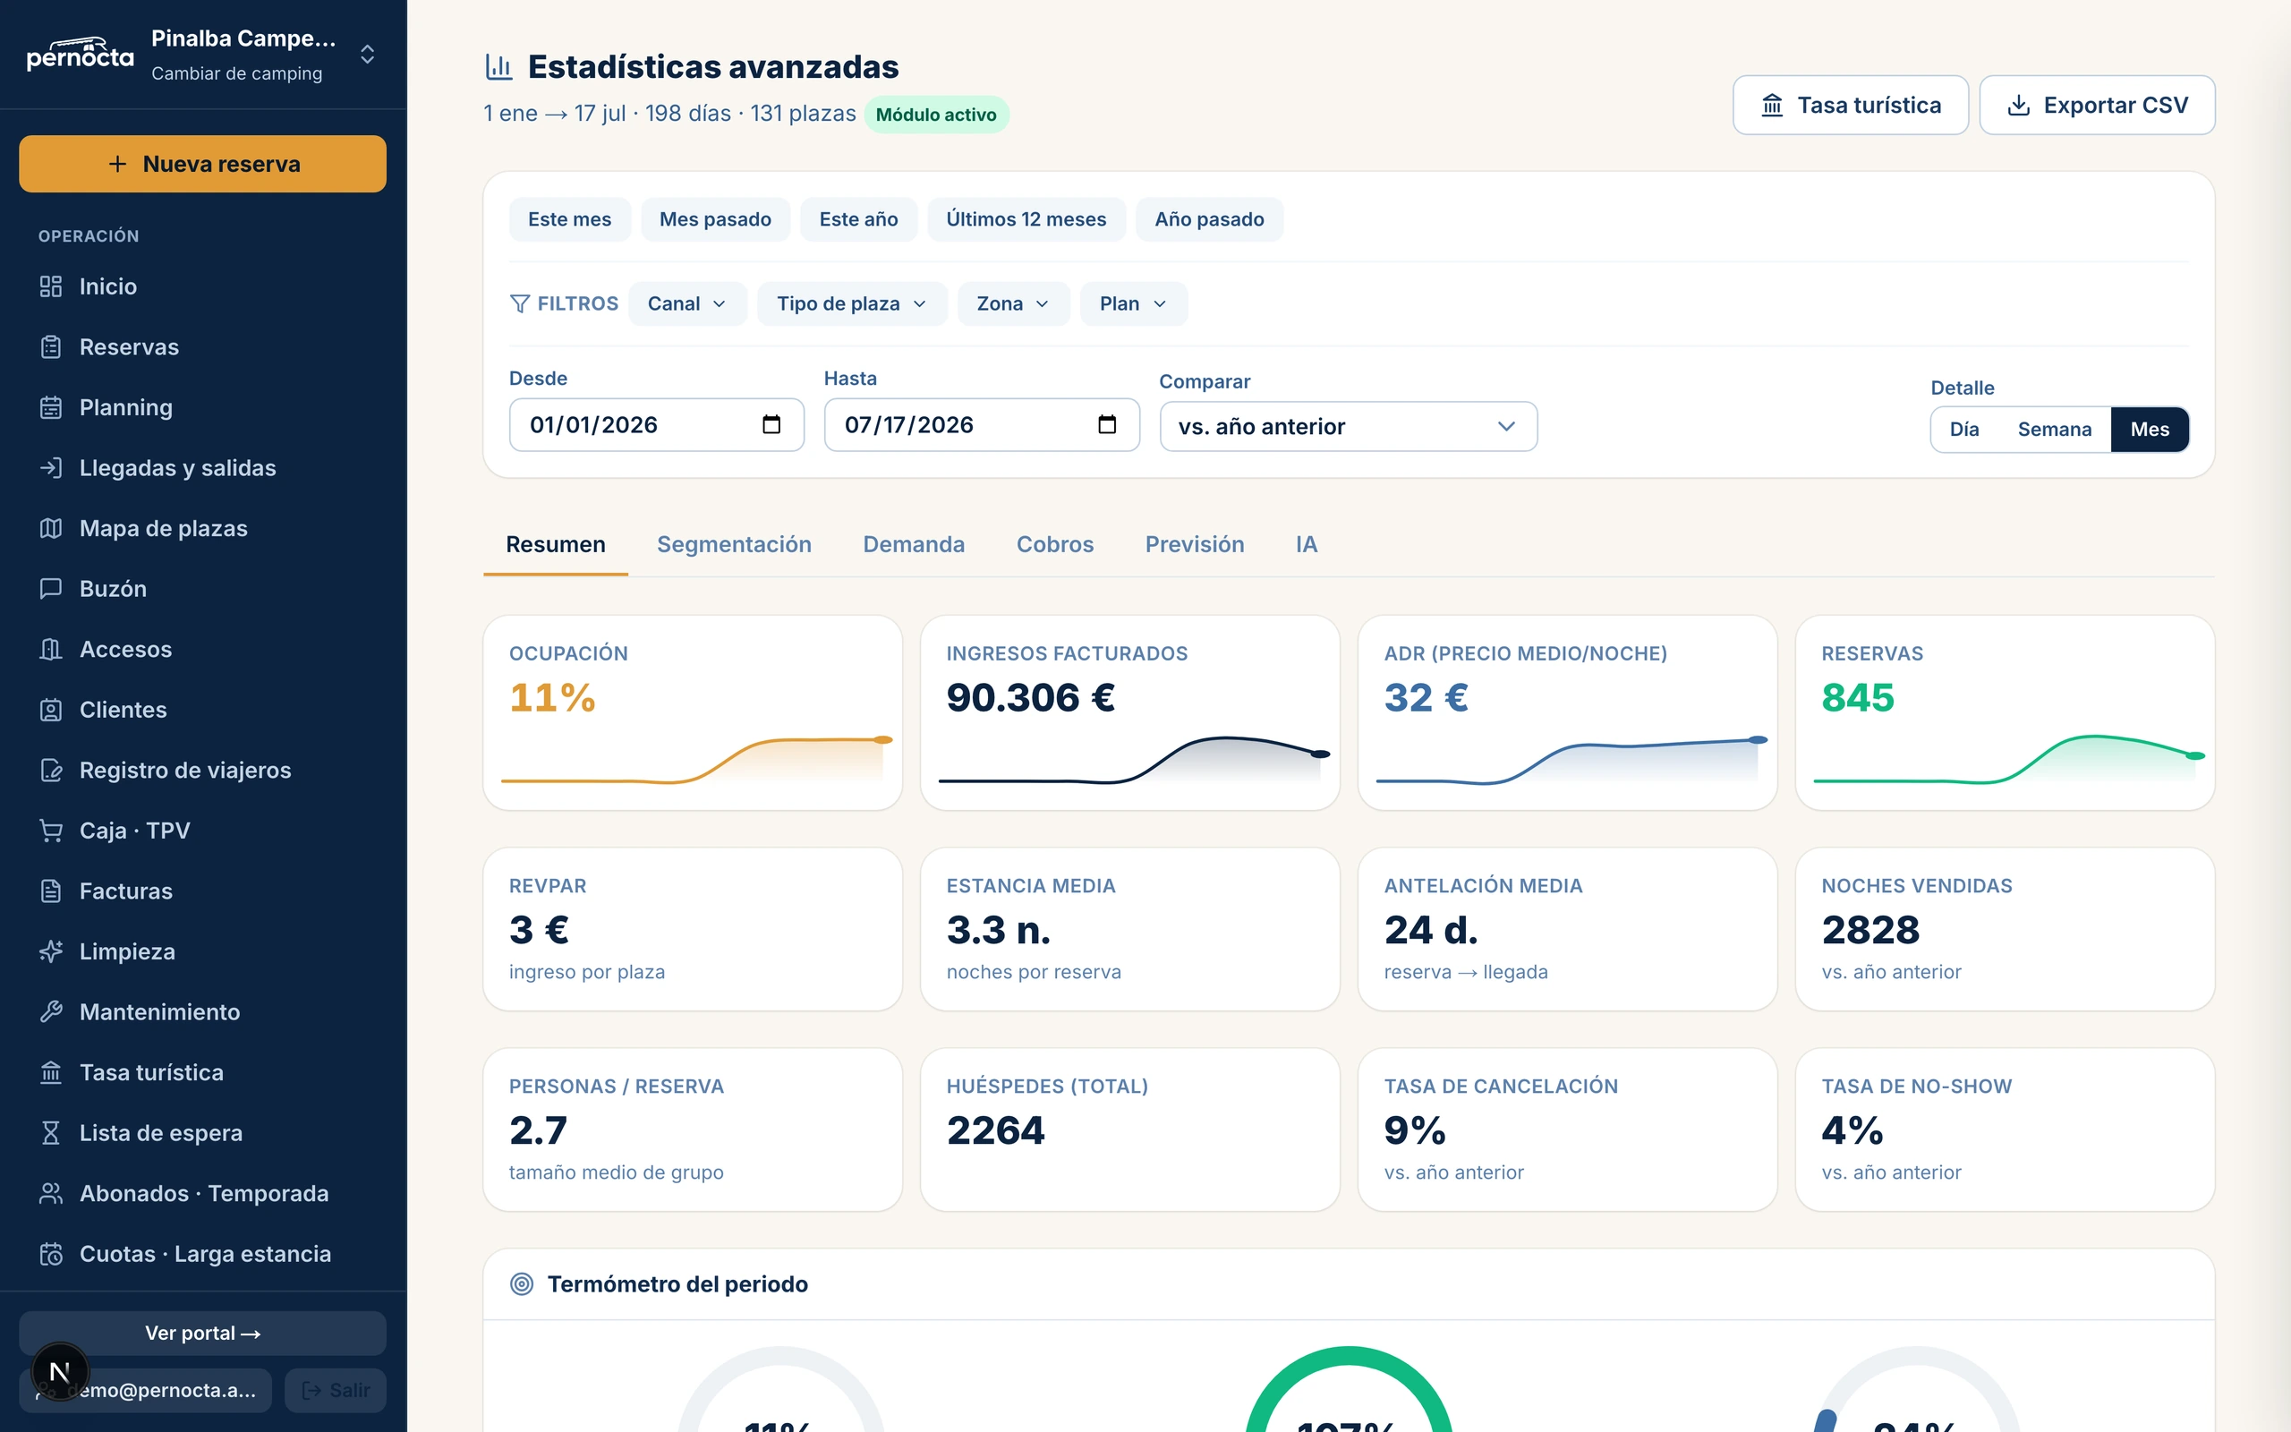Click the Salir logout button
Viewport: 2291px width, 1432px height.
point(335,1390)
